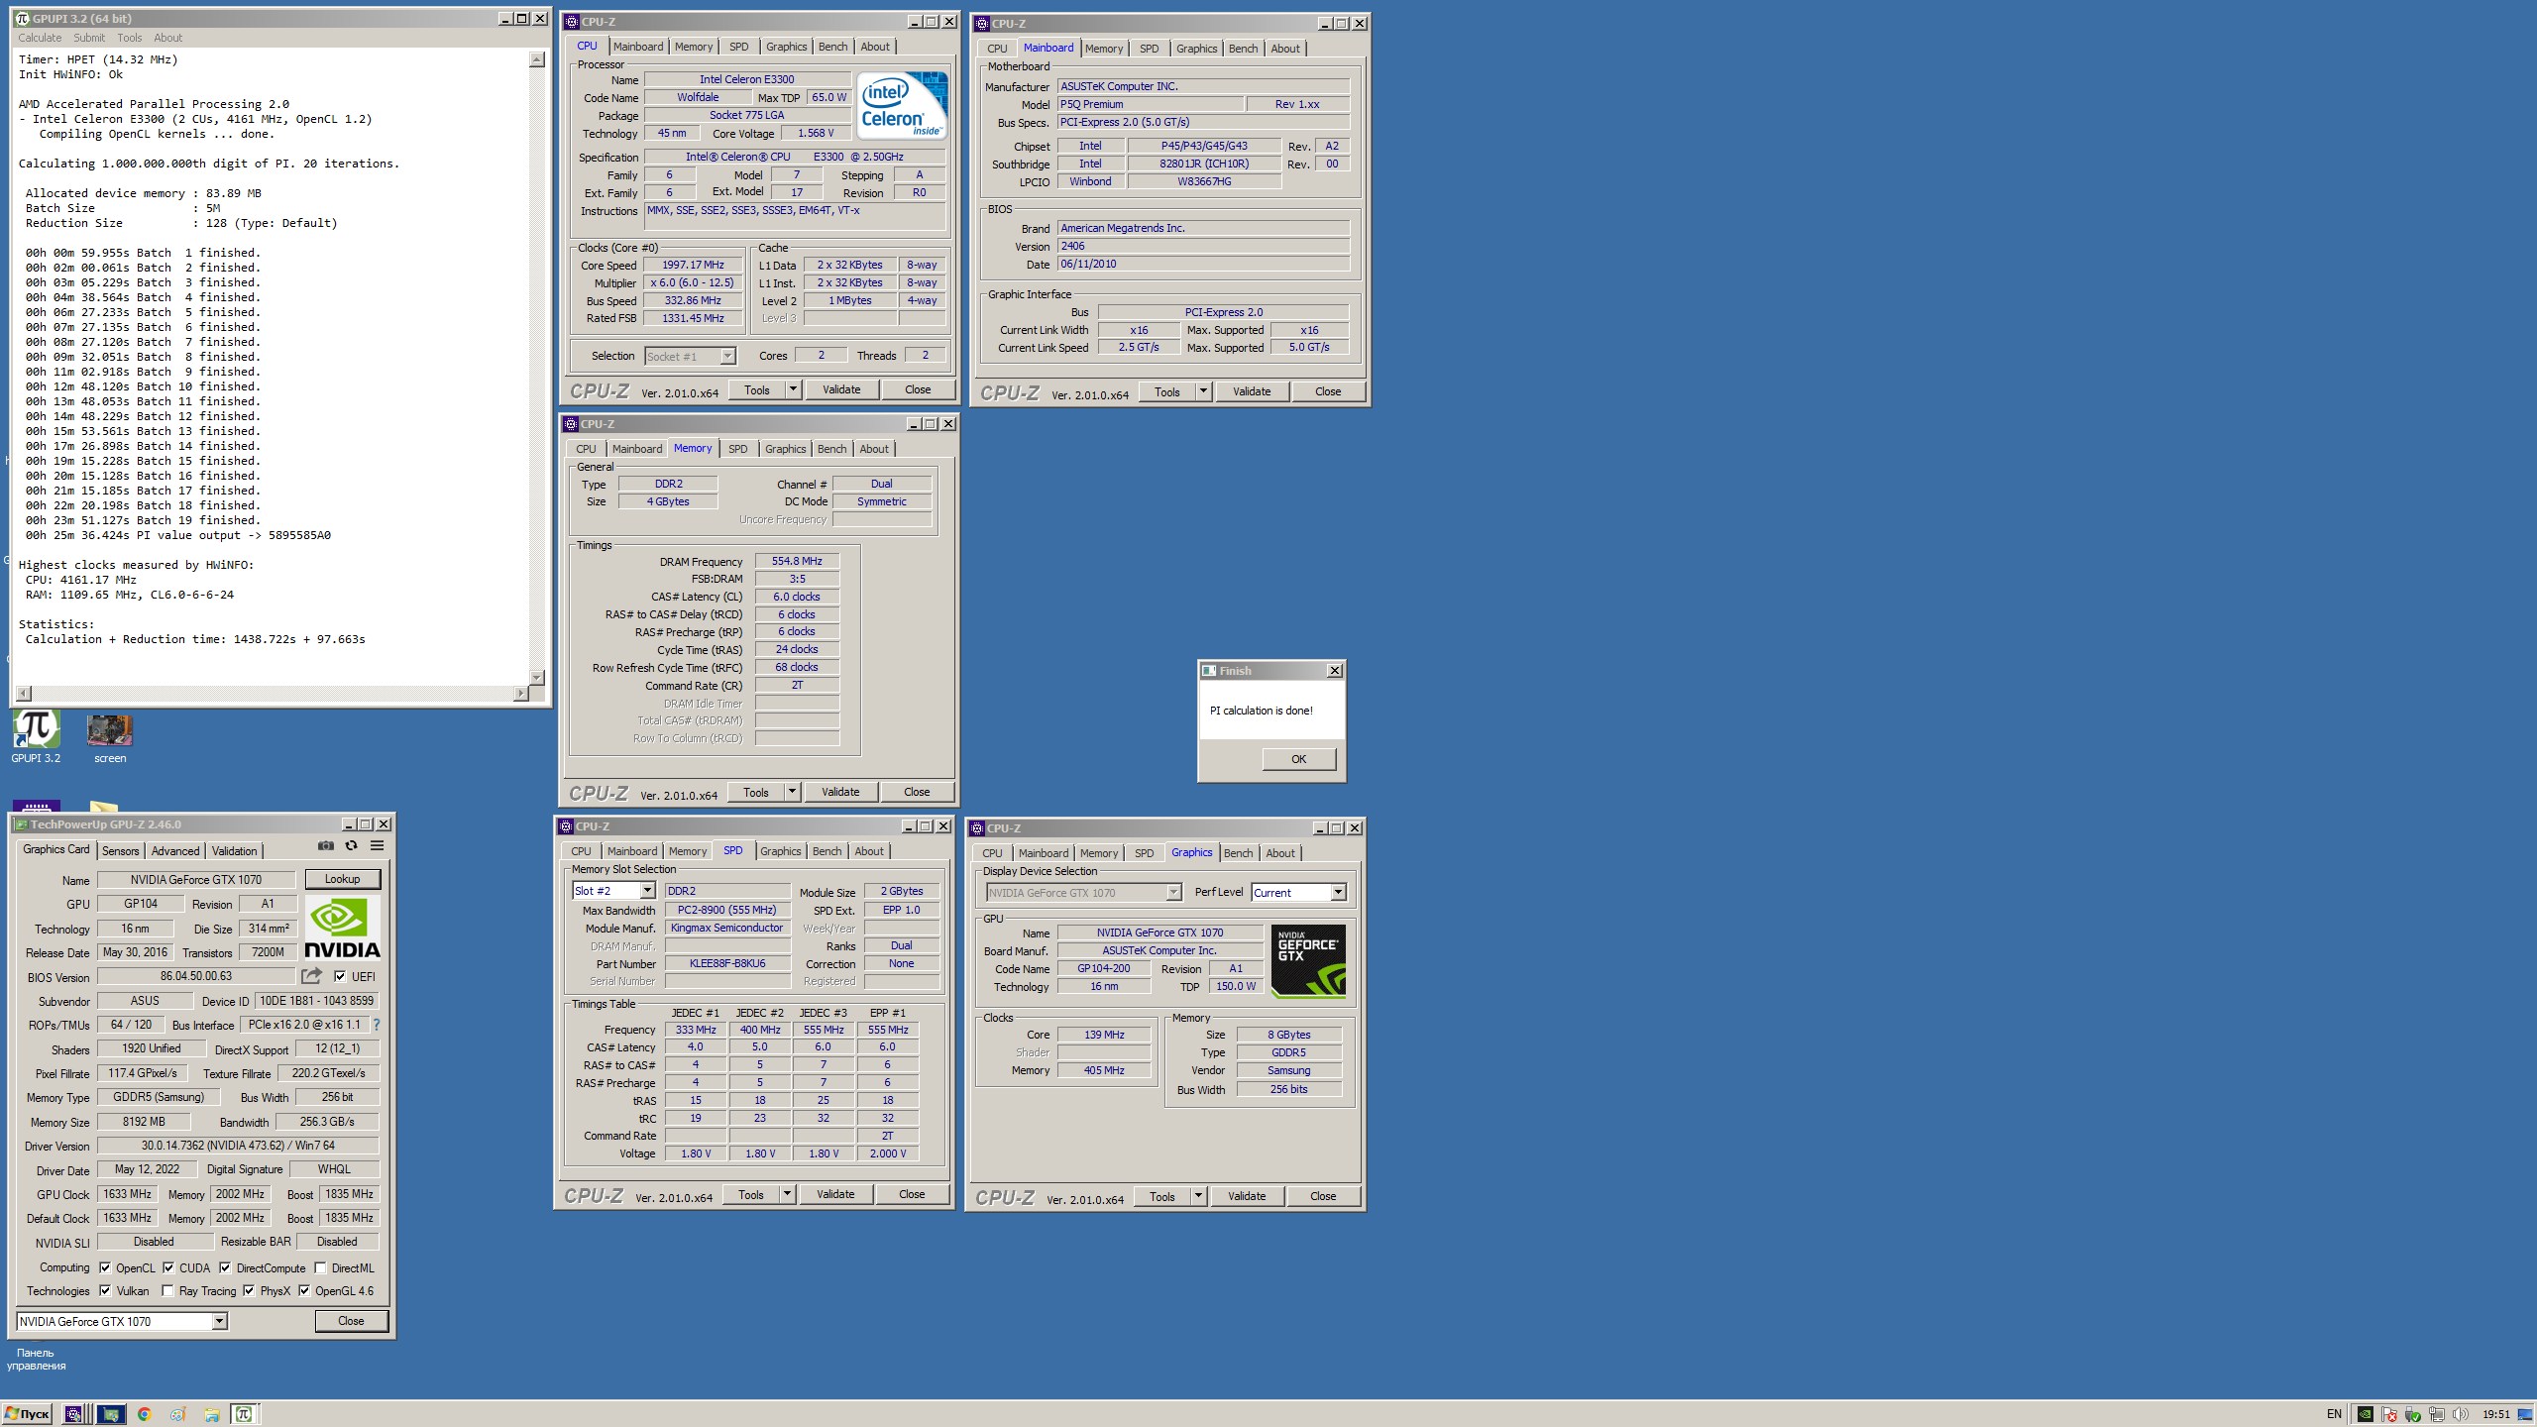Open the GPU selection dropdown in GPU-Z
Viewport: 2537px width, 1427px height.
(122, 1321)
